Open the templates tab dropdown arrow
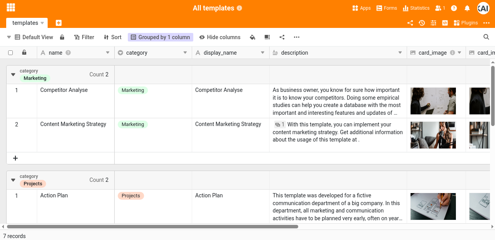 [x=42, y=23]
